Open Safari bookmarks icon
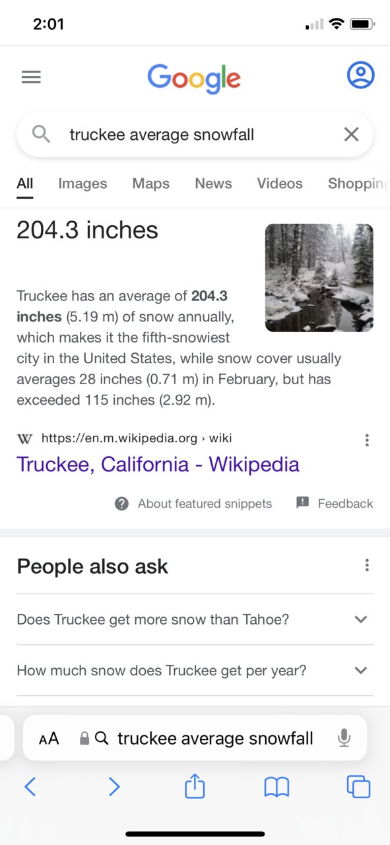Screen dimensions: 390x845 [x=276, y=787]
